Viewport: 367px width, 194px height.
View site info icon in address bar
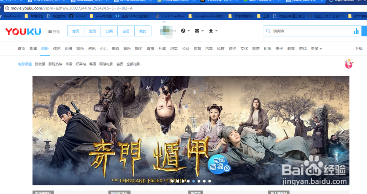click(7, 8)
